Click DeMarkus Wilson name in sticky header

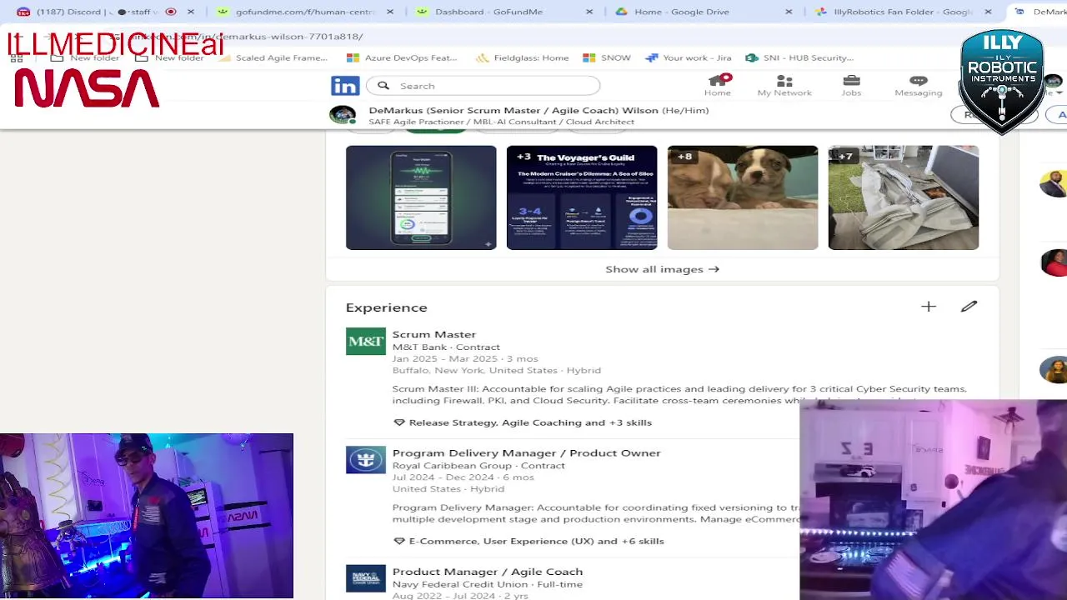coord(539,110)
